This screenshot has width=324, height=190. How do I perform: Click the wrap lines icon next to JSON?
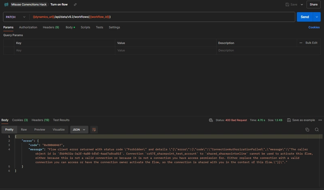point(94,130)
